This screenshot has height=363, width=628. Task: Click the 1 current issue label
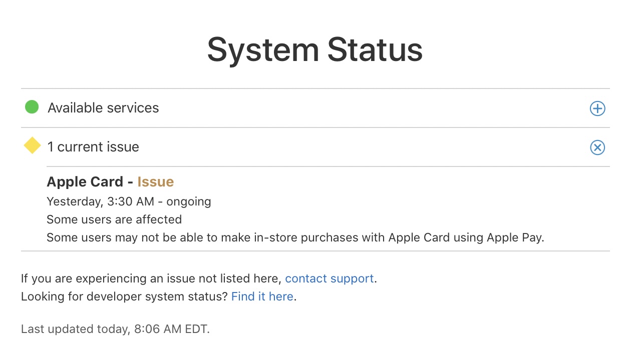click(93, 147)
